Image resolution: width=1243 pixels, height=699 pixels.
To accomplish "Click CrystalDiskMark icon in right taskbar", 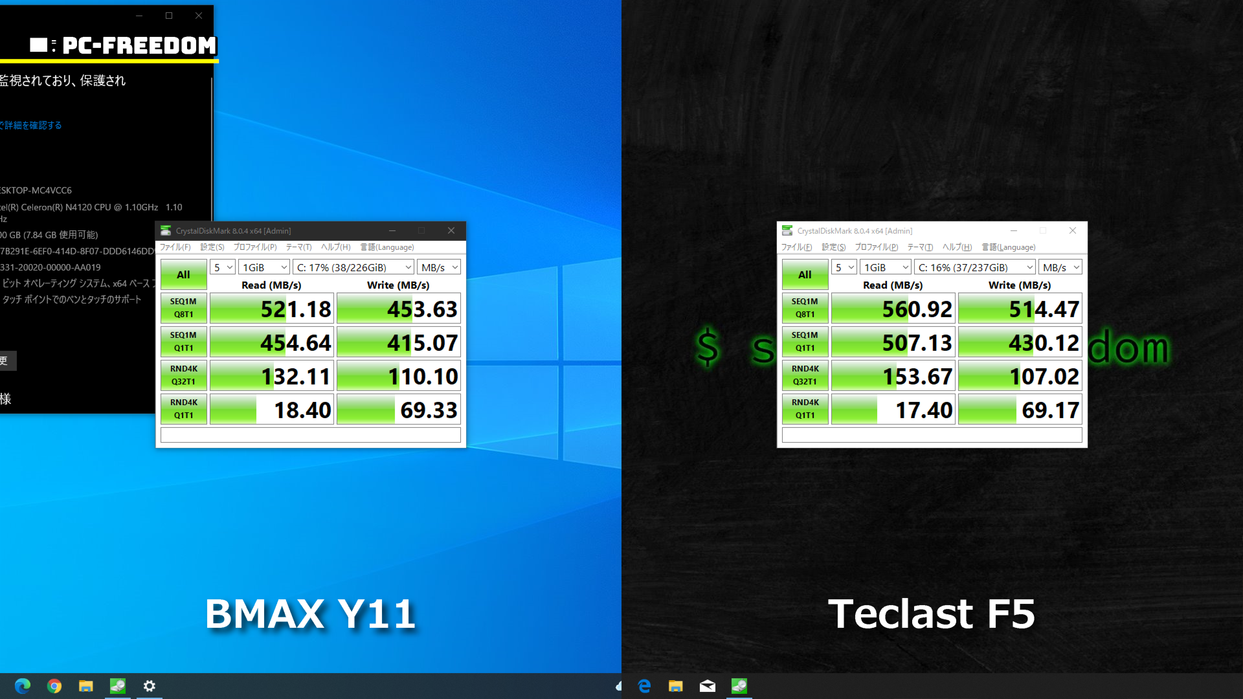I will [x=739, y=686].
